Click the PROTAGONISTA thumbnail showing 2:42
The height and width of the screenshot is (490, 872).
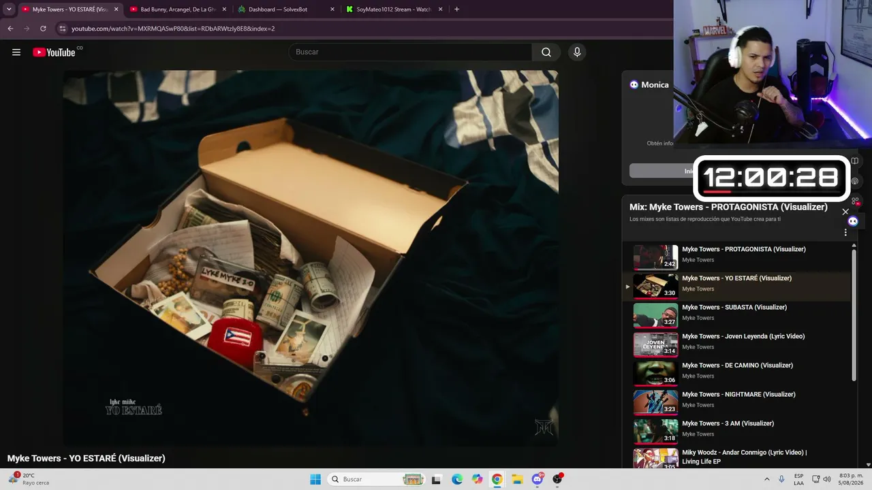point(656,257)
